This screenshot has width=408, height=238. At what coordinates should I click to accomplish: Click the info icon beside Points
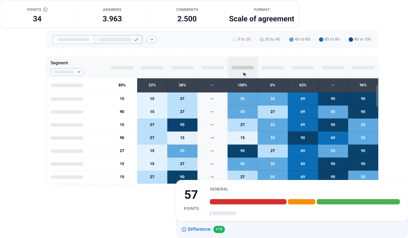[45, 10]
